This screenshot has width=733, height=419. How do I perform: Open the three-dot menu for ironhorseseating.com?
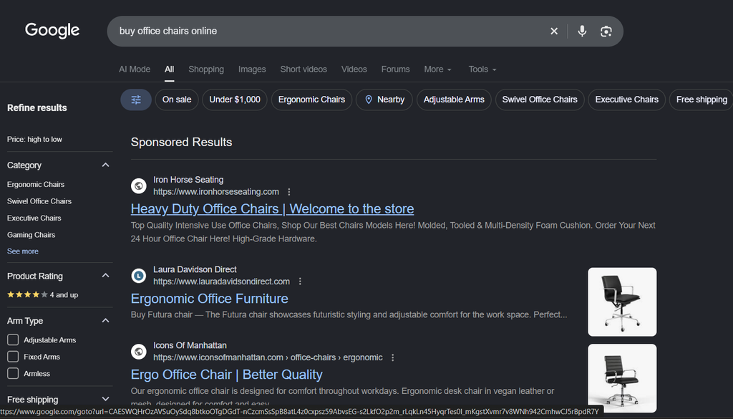tap(289, 192)
